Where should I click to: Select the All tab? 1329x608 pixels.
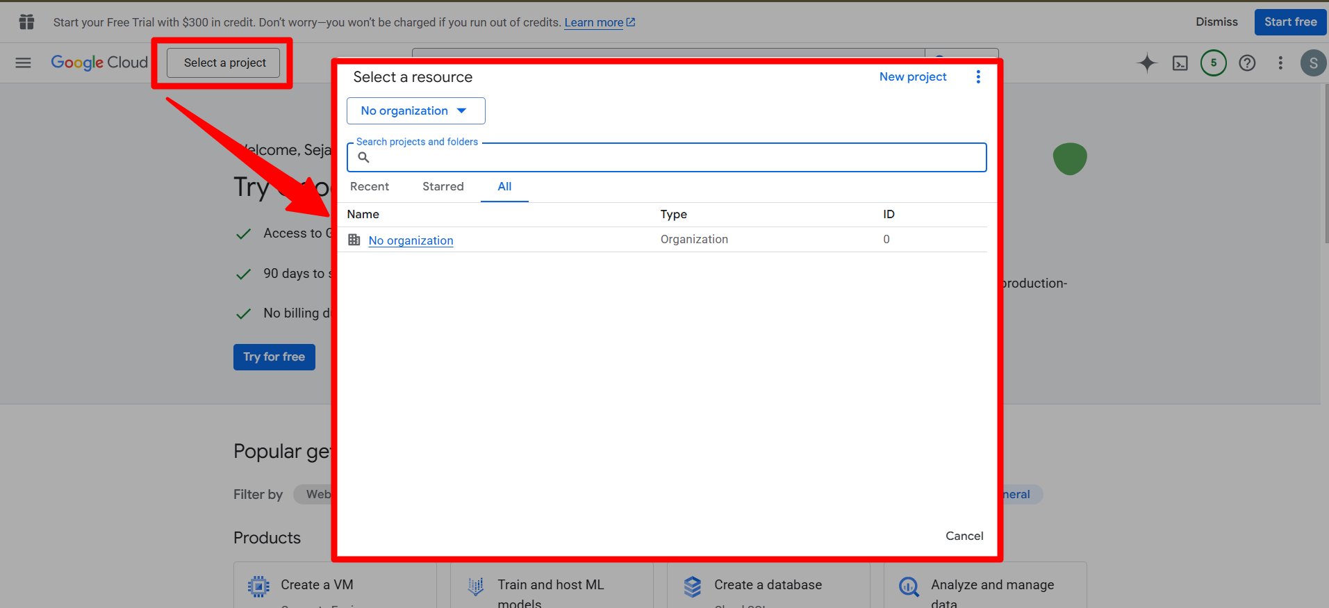point(504,187)
